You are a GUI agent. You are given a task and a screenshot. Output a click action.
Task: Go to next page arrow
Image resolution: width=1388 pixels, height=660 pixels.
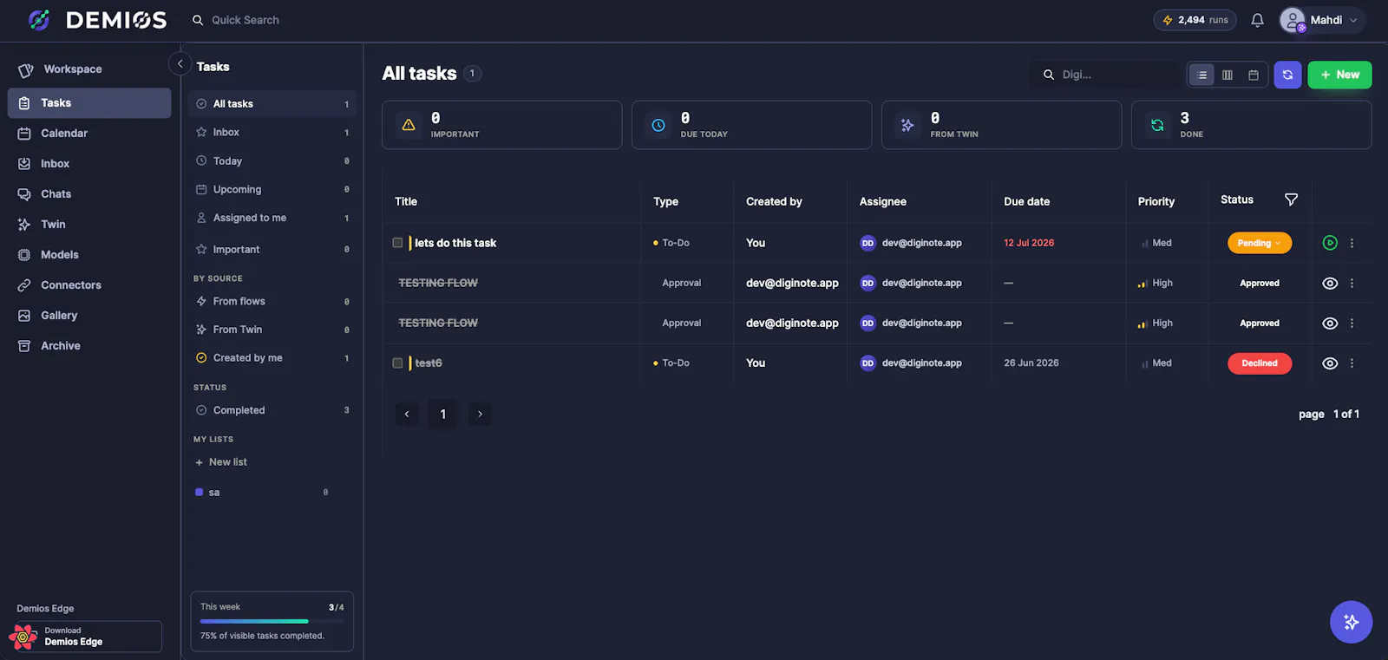[x=480, y=414]
